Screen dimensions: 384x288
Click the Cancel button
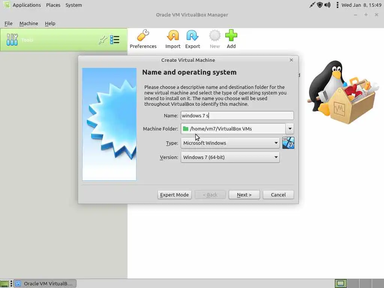tap(278, 195)
